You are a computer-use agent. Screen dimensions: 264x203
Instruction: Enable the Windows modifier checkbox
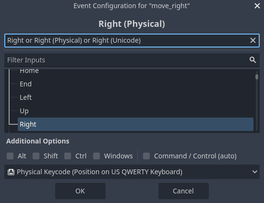(96, 156)
